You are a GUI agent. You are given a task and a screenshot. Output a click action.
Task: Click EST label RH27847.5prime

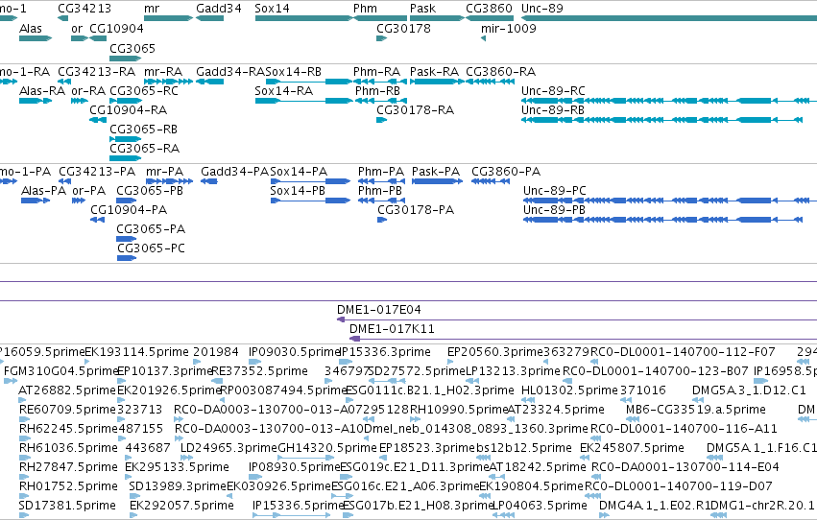(x=68, y=467)
